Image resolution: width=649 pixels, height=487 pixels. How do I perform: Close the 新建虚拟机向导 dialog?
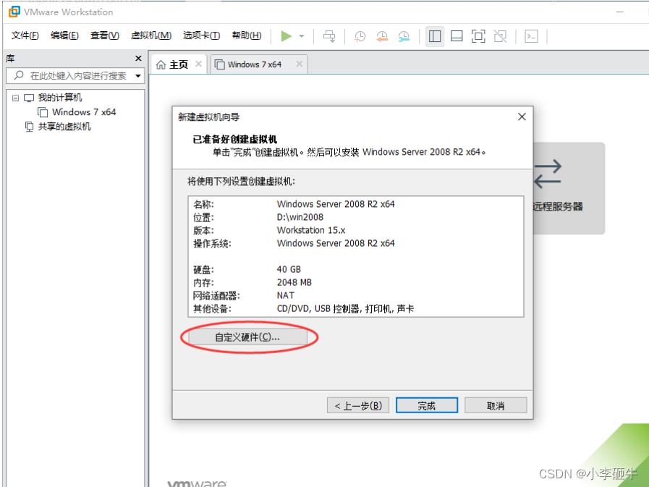522,117
